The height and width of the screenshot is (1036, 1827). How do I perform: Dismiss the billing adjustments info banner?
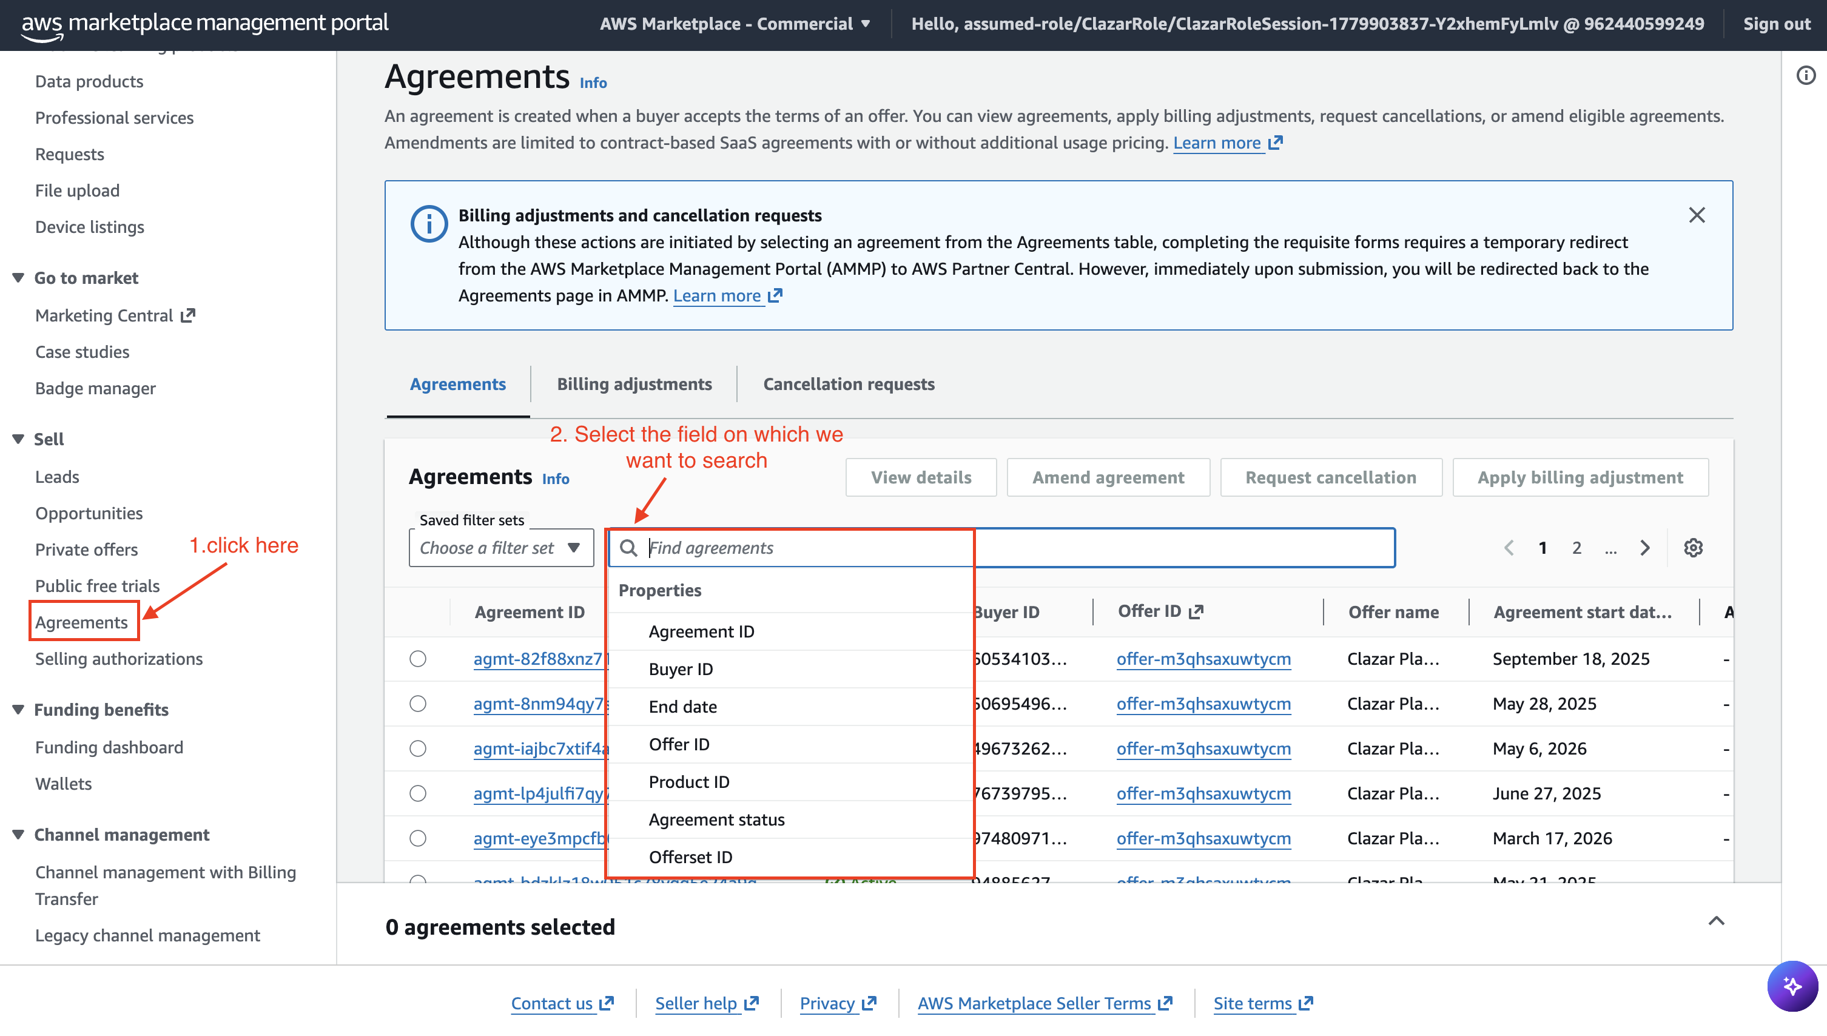pyautogui.click(x=1697, y=215)
